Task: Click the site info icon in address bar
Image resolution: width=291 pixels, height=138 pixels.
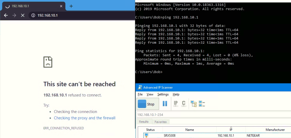Action: 33,15
